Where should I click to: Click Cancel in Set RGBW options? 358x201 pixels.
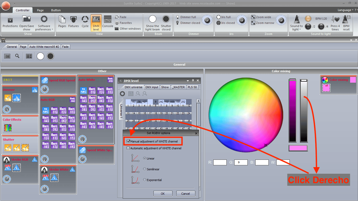pyautogui.click(x=185, y=194)
